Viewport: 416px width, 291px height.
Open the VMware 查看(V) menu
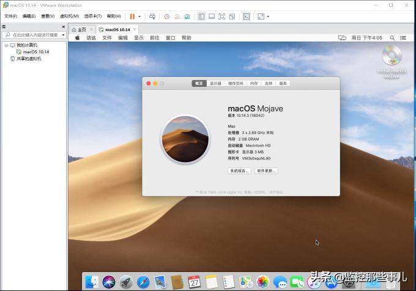pos(48,16)
